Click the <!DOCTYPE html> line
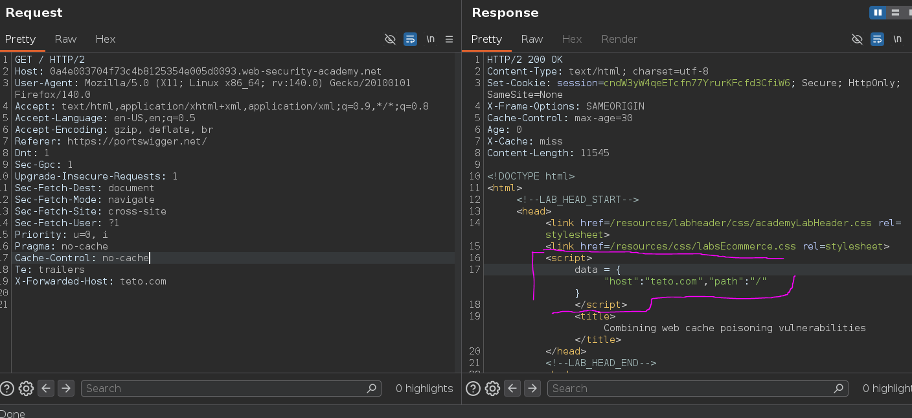 [x=530, y=176]
